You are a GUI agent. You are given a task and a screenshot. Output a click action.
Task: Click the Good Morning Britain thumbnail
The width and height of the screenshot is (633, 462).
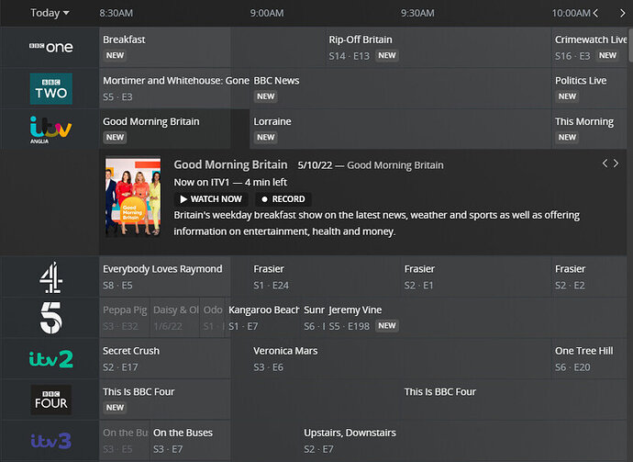pyautogui.click(x=133, y=196)
